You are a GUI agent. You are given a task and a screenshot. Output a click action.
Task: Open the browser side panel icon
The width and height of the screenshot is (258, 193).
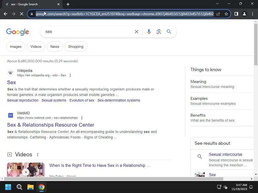pyautogui.click(x=236, y=14)
